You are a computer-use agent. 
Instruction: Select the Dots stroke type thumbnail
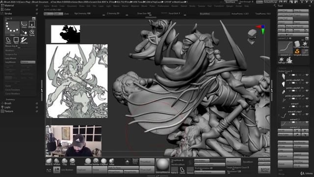point(12,29)
